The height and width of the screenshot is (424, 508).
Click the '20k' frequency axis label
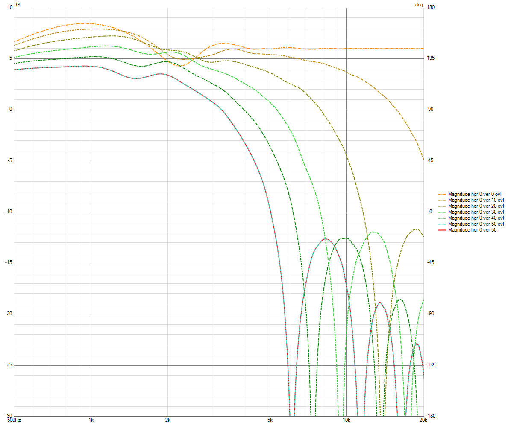(423, 421)
